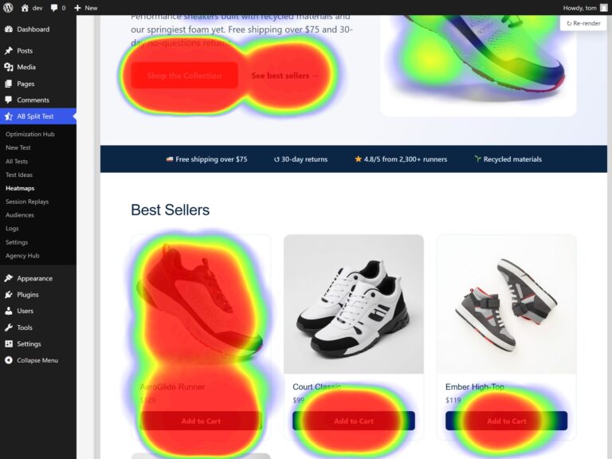Image resolution: width=612 pixels, height=459 pixels.
Task: Click the Re-render button
Action: 583,23
